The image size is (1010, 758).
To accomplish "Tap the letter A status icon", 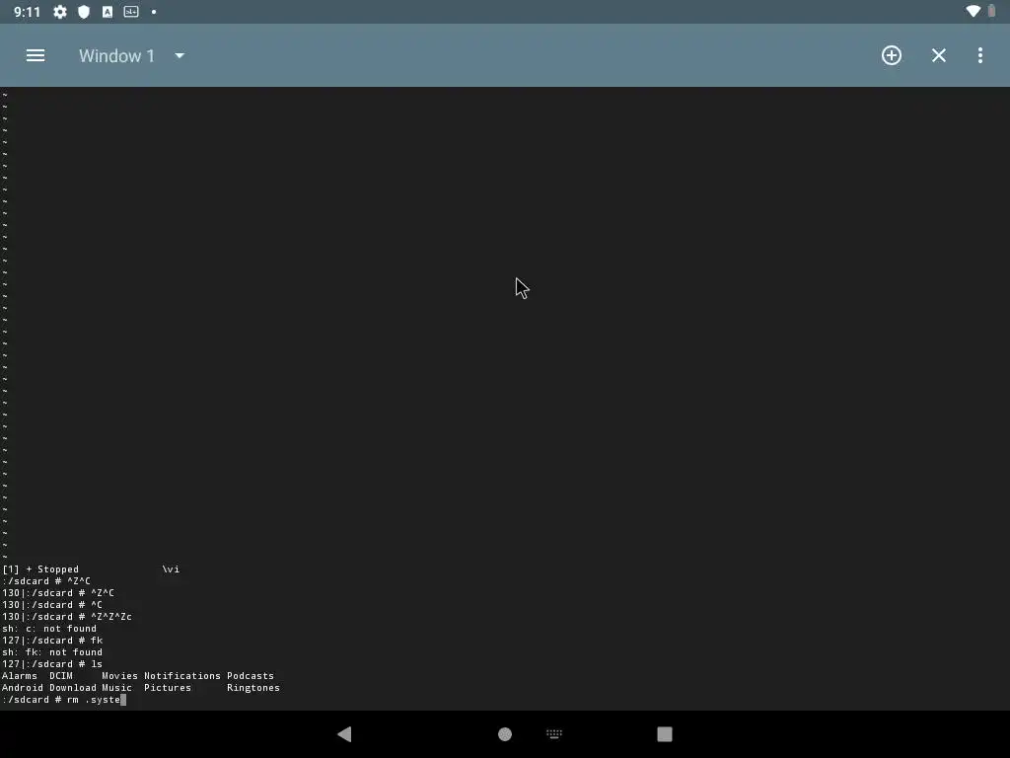I will coord(108,12).
